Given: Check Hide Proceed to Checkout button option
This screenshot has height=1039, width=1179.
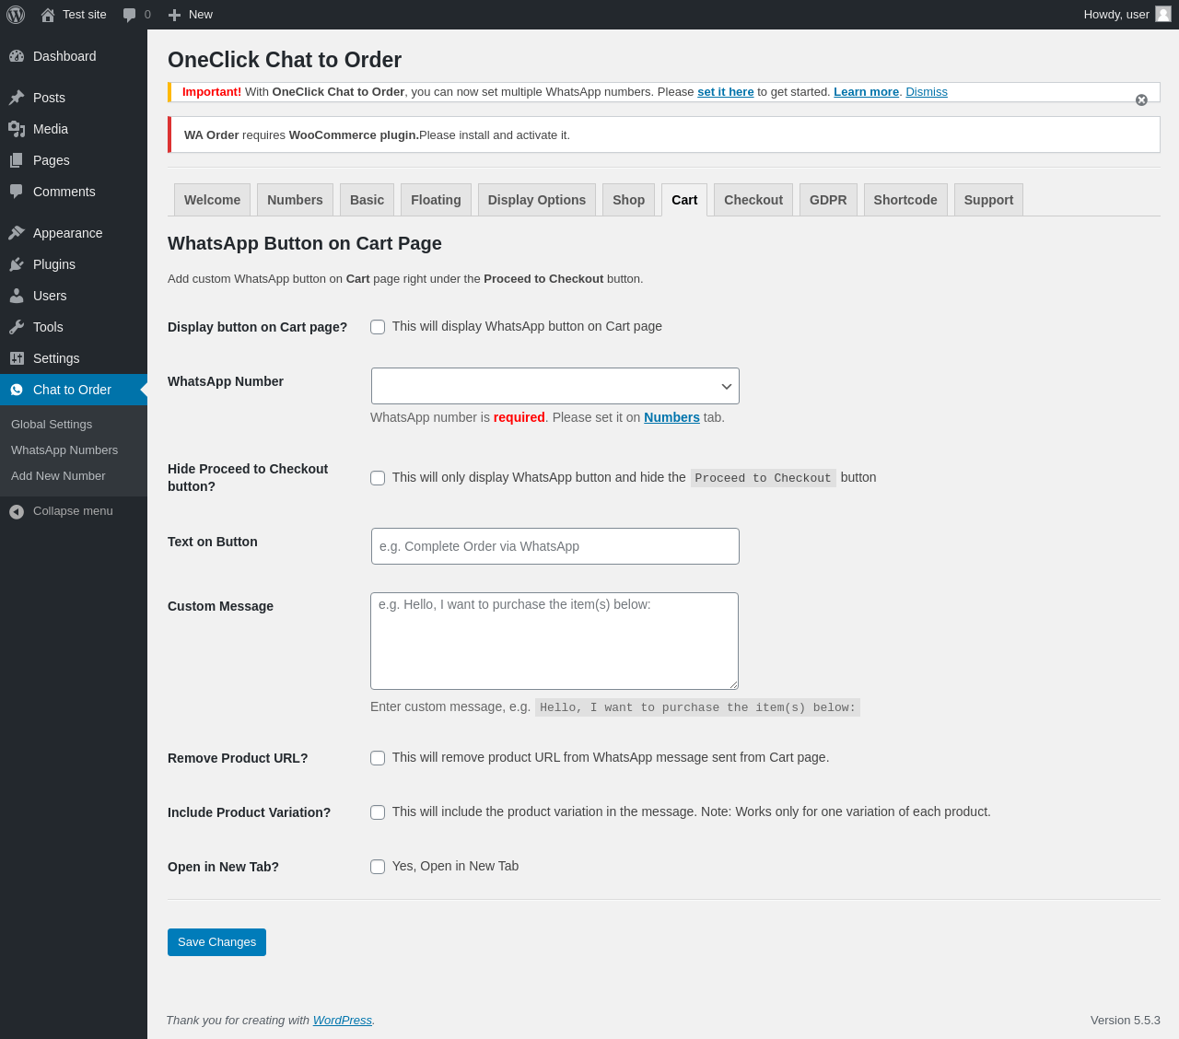Looking at the screenshot, I should [378, 478].
